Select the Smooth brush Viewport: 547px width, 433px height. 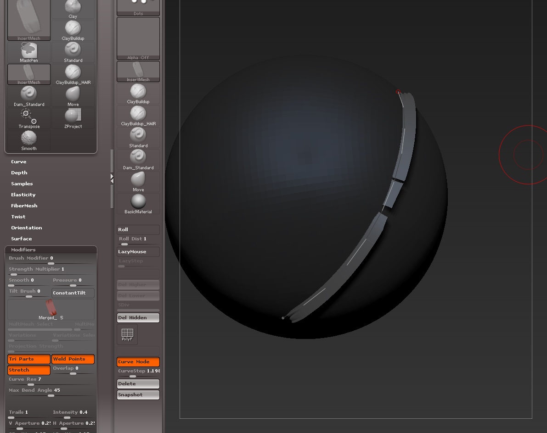point(28,140)
